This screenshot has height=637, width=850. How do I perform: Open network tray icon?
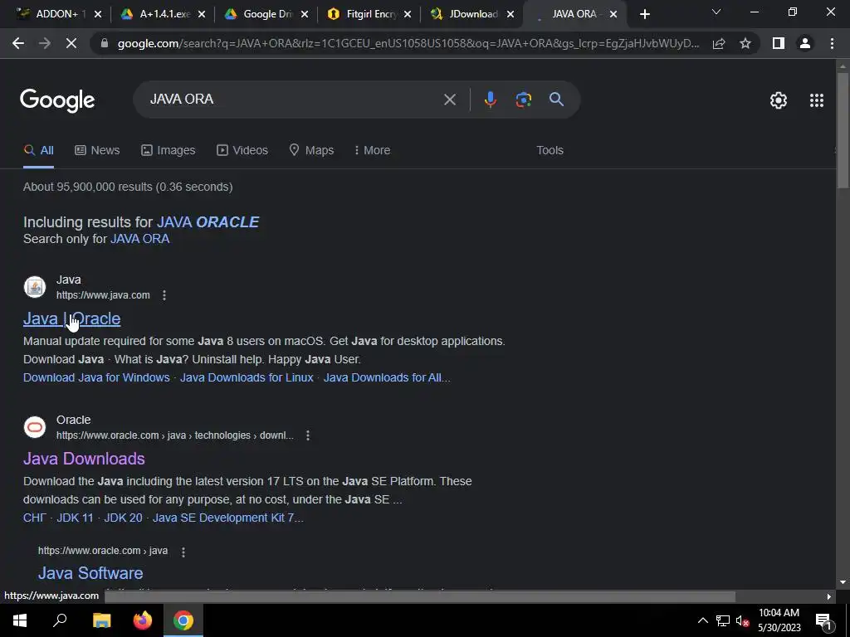[x=723, y=620]
